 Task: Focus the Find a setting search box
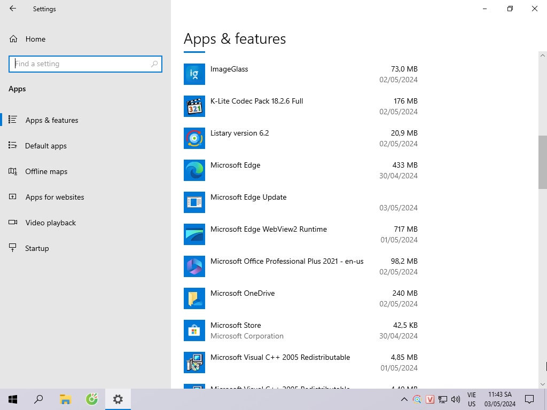[x=80, y=64]
